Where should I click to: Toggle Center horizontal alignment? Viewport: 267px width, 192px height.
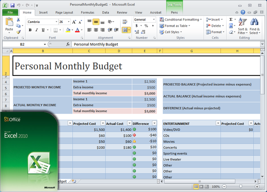tap(96, 30)
